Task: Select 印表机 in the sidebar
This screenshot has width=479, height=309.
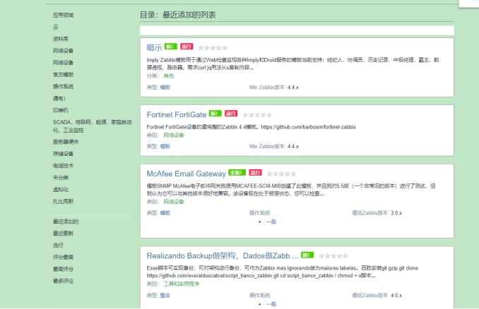Action: (61, 110)
